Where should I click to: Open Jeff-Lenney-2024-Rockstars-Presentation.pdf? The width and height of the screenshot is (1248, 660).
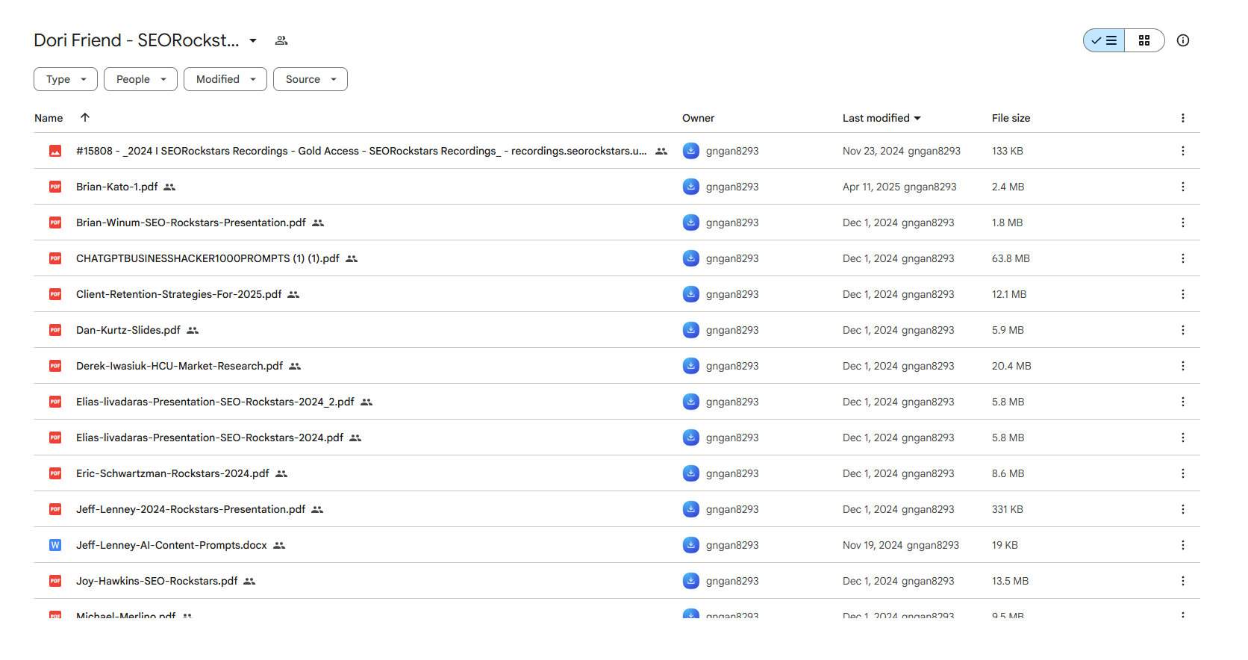point(190,509)
